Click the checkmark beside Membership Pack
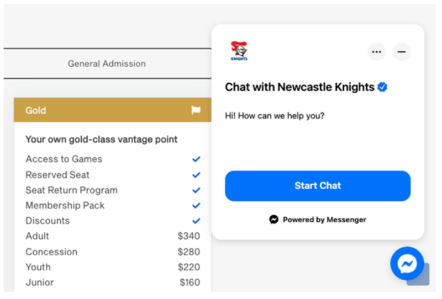442x299 pixels. coord(196,206)
